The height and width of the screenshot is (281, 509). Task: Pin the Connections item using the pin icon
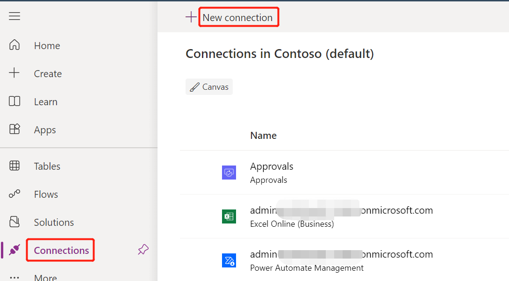[143, 250]
